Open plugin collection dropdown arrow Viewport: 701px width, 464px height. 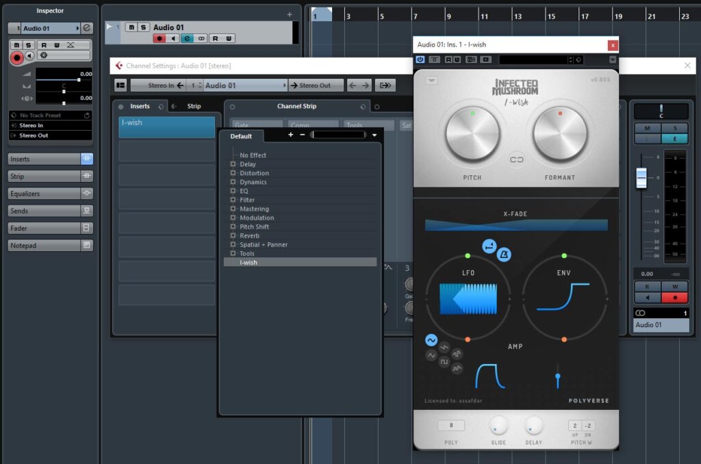374,136
